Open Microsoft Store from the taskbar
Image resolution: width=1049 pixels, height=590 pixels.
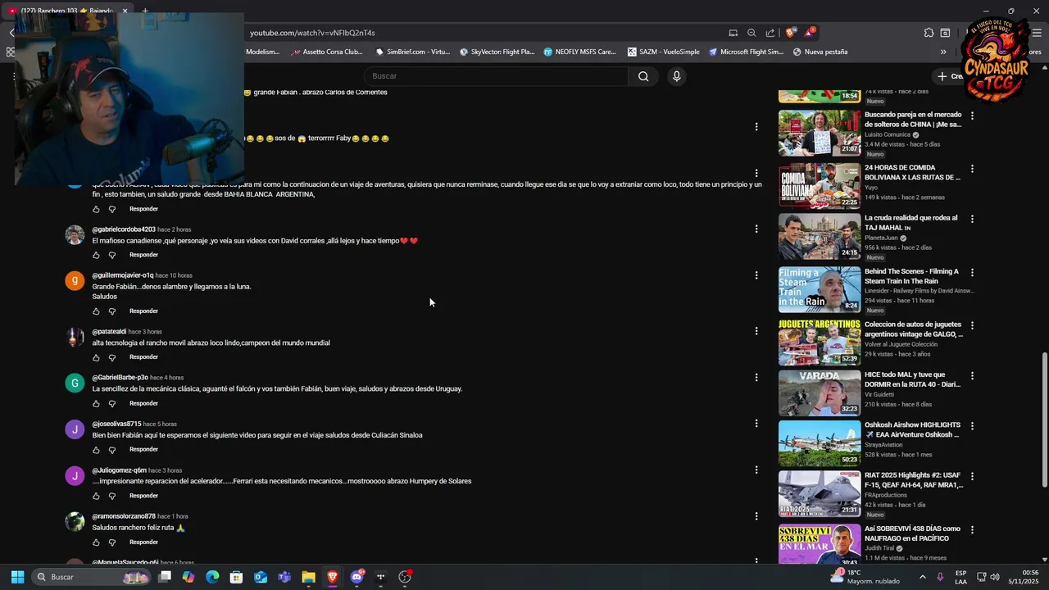click(x=236, y=577)
